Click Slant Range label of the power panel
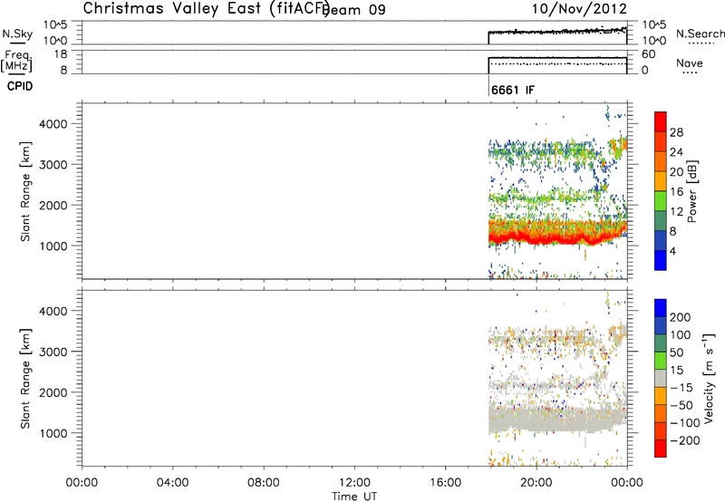 click(25, 191)
